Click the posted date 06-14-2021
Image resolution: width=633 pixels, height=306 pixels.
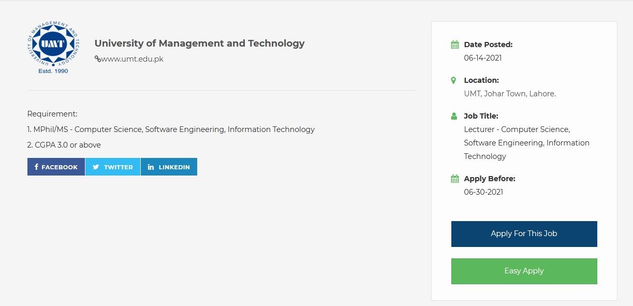pos(482,58)
